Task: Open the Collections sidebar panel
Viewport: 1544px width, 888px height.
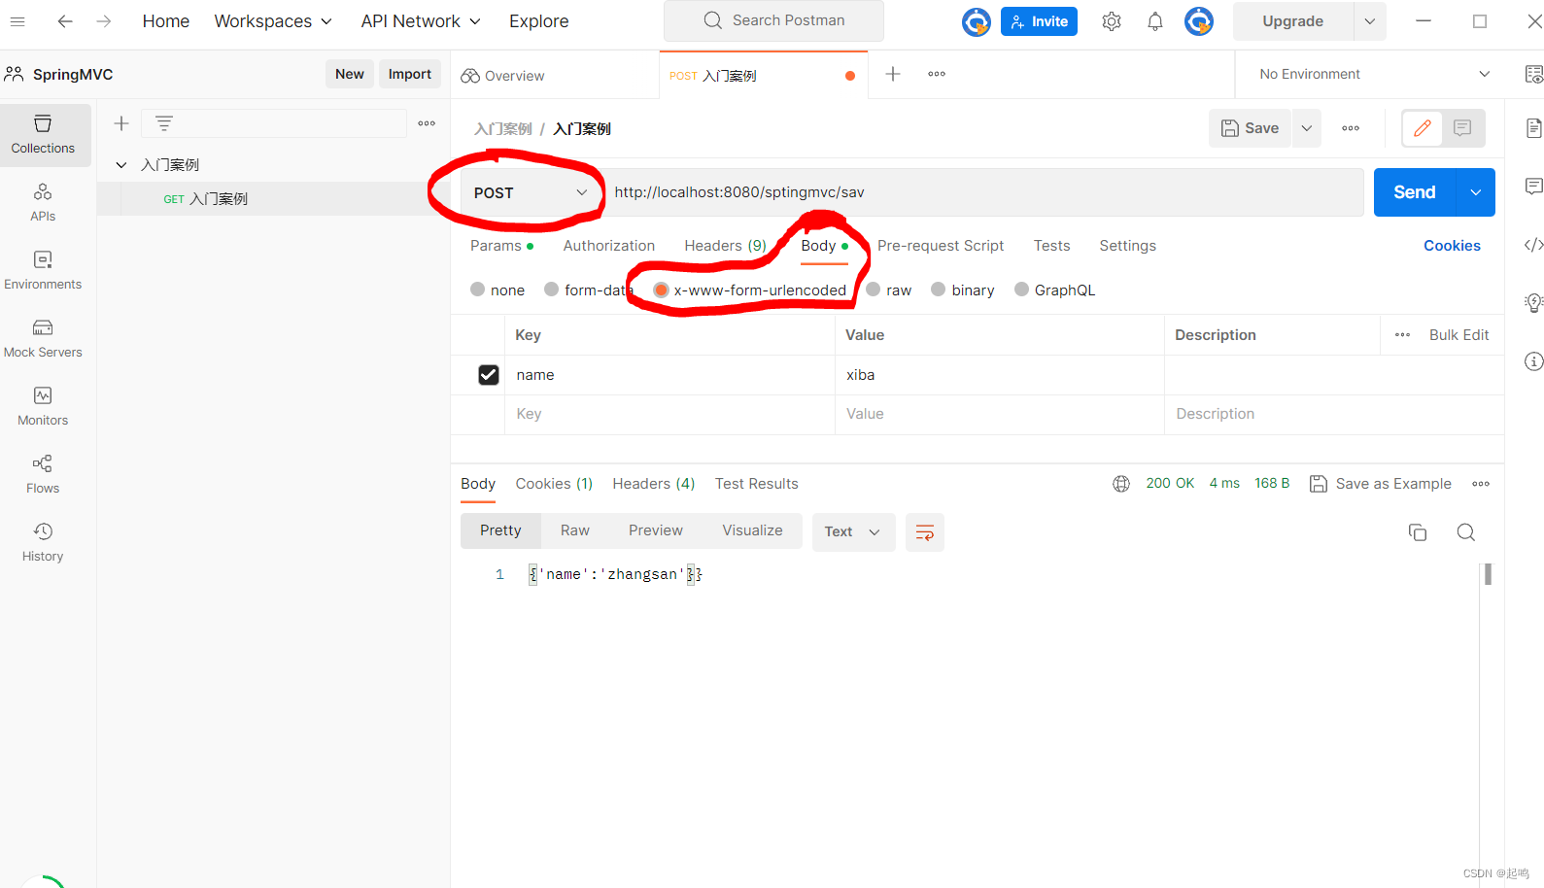Action: tap(43, 134)
